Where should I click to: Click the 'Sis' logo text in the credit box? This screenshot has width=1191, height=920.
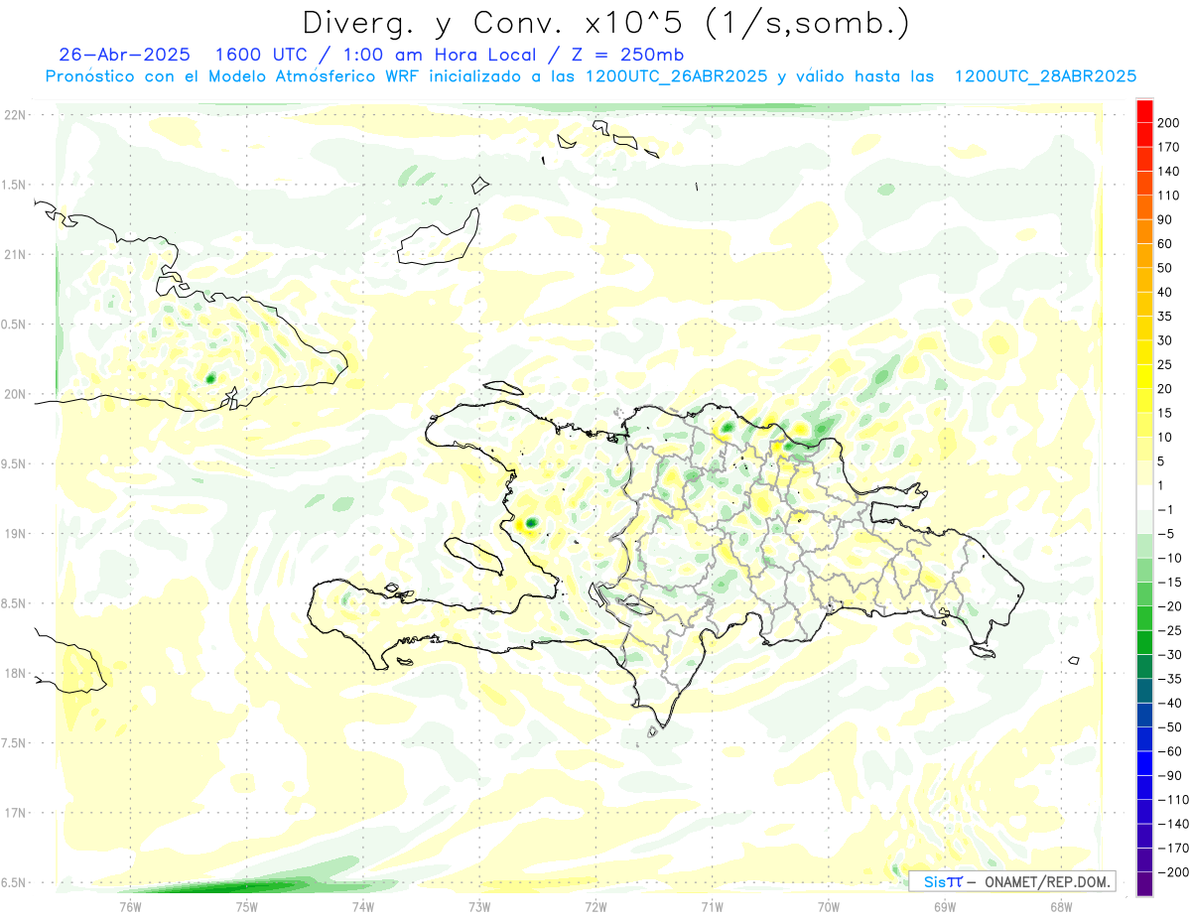pos(933,881)
